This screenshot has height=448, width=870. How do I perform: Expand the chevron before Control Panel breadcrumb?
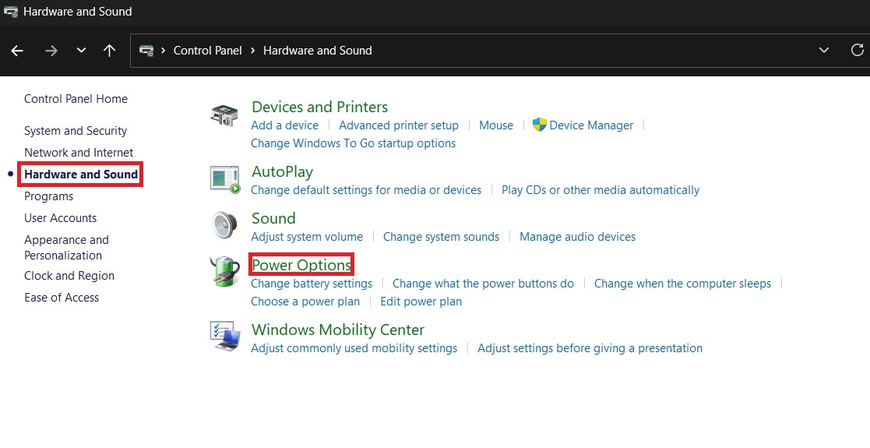click(x=163, y=51)
